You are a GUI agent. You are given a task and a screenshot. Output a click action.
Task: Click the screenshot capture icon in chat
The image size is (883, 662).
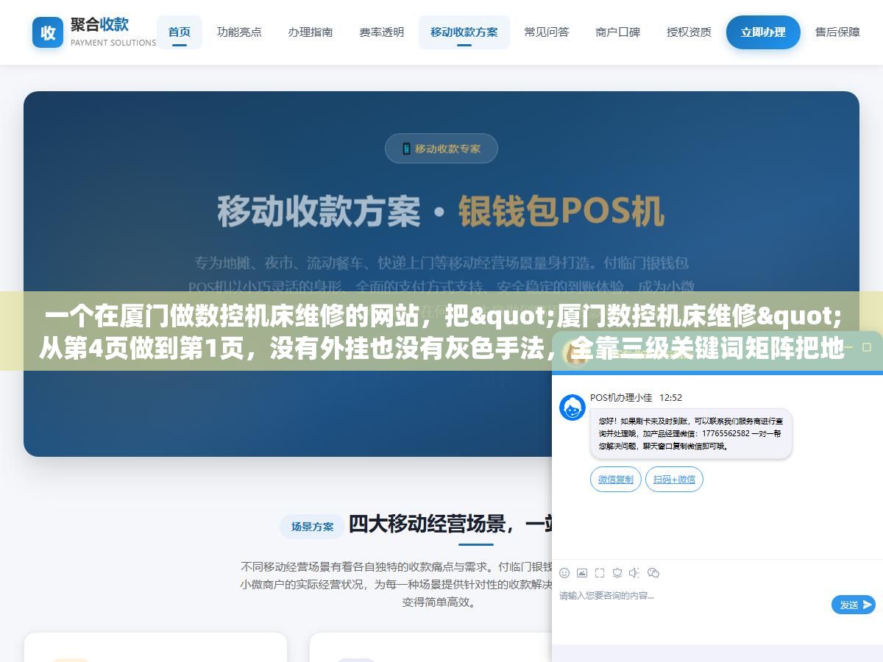pyautogui.click(x=600, y=573)
